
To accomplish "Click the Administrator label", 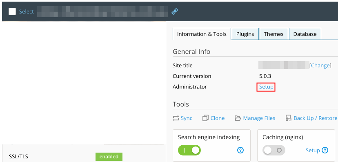I will (x=190, y=87).
